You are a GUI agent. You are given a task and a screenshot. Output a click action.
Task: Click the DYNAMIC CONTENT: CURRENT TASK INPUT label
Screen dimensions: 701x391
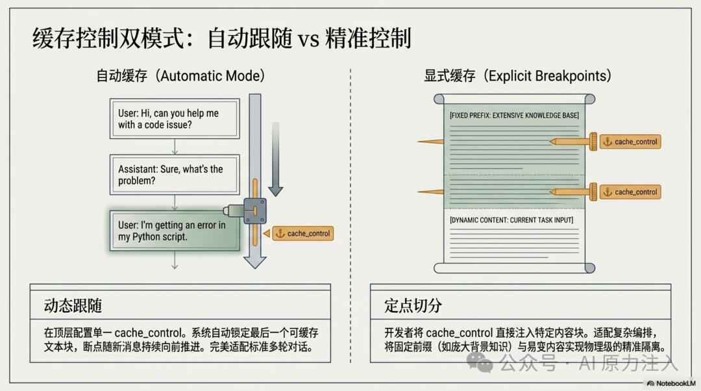[x=511, y=220]
